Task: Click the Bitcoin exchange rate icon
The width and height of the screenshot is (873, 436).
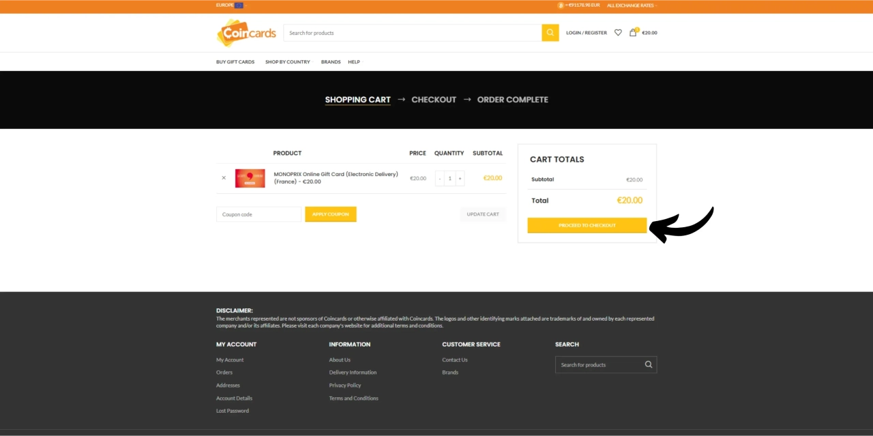Action: coord(561,5)
